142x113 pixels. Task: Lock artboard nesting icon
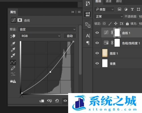[122, 23]
